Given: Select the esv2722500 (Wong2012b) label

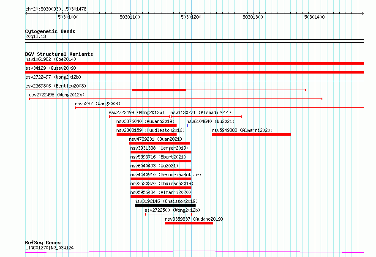Looking at the screenshot, I should pyautogui.click(x=172, y=210).
